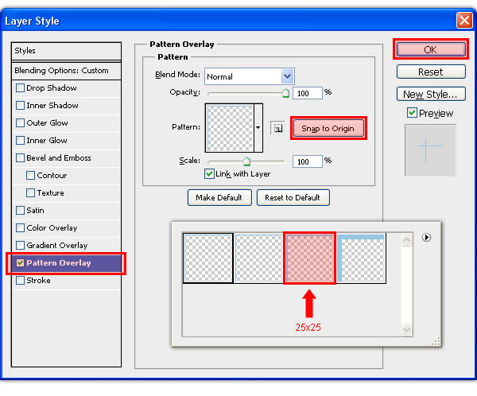This screenshot has height=396, width=477.
Task: Click Make Default button
Action: (219, 197)
